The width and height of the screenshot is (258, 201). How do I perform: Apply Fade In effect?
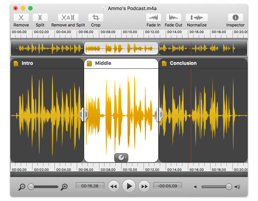tap(154, 18)
